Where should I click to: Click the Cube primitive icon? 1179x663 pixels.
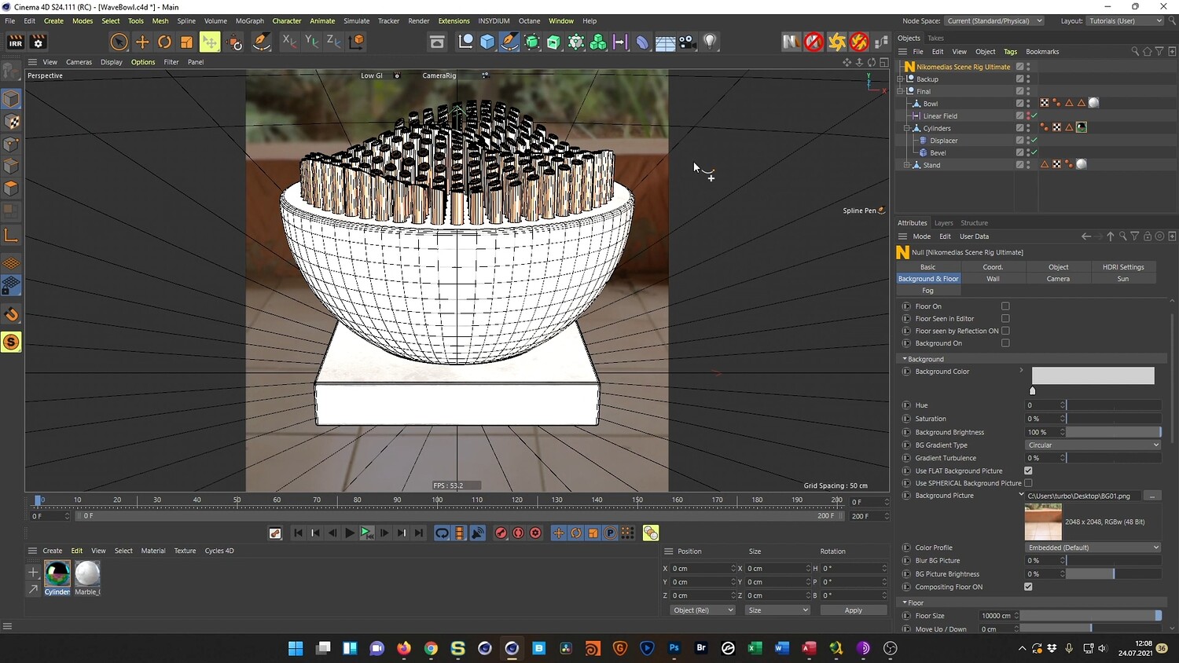pyautogui.click(x=487, y=42)
